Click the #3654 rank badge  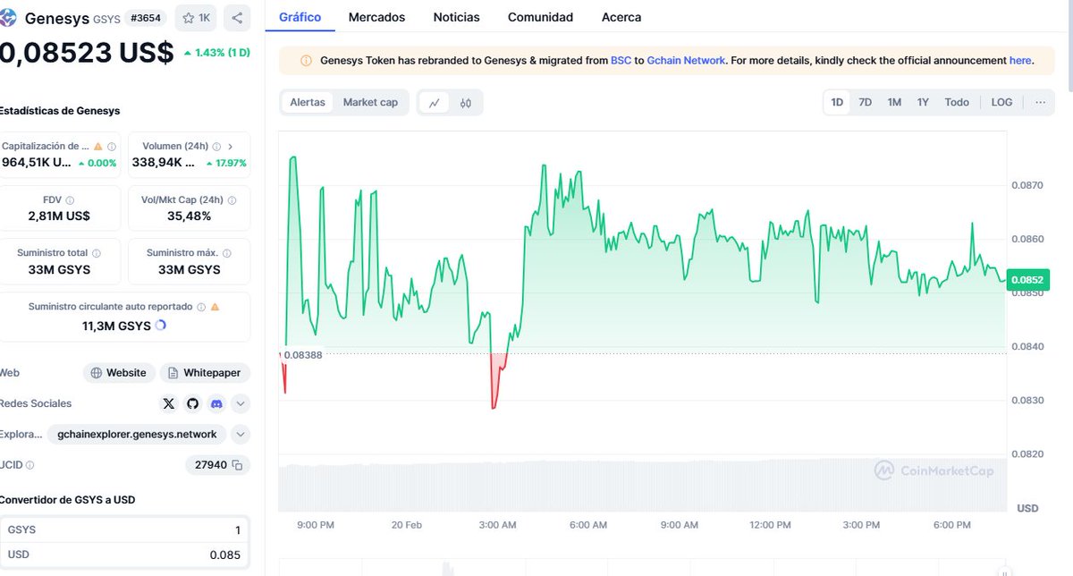[x=145, y=18]
